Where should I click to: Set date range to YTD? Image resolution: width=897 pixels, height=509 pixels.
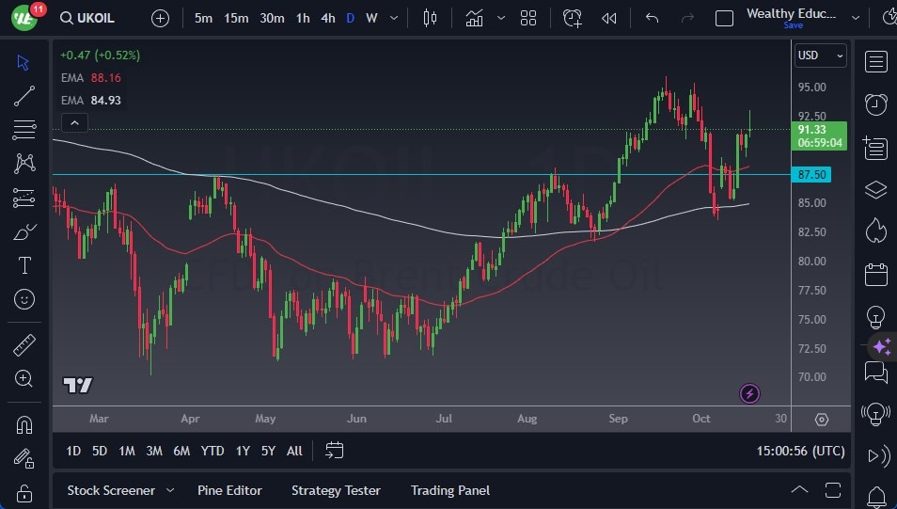[212, 451]
